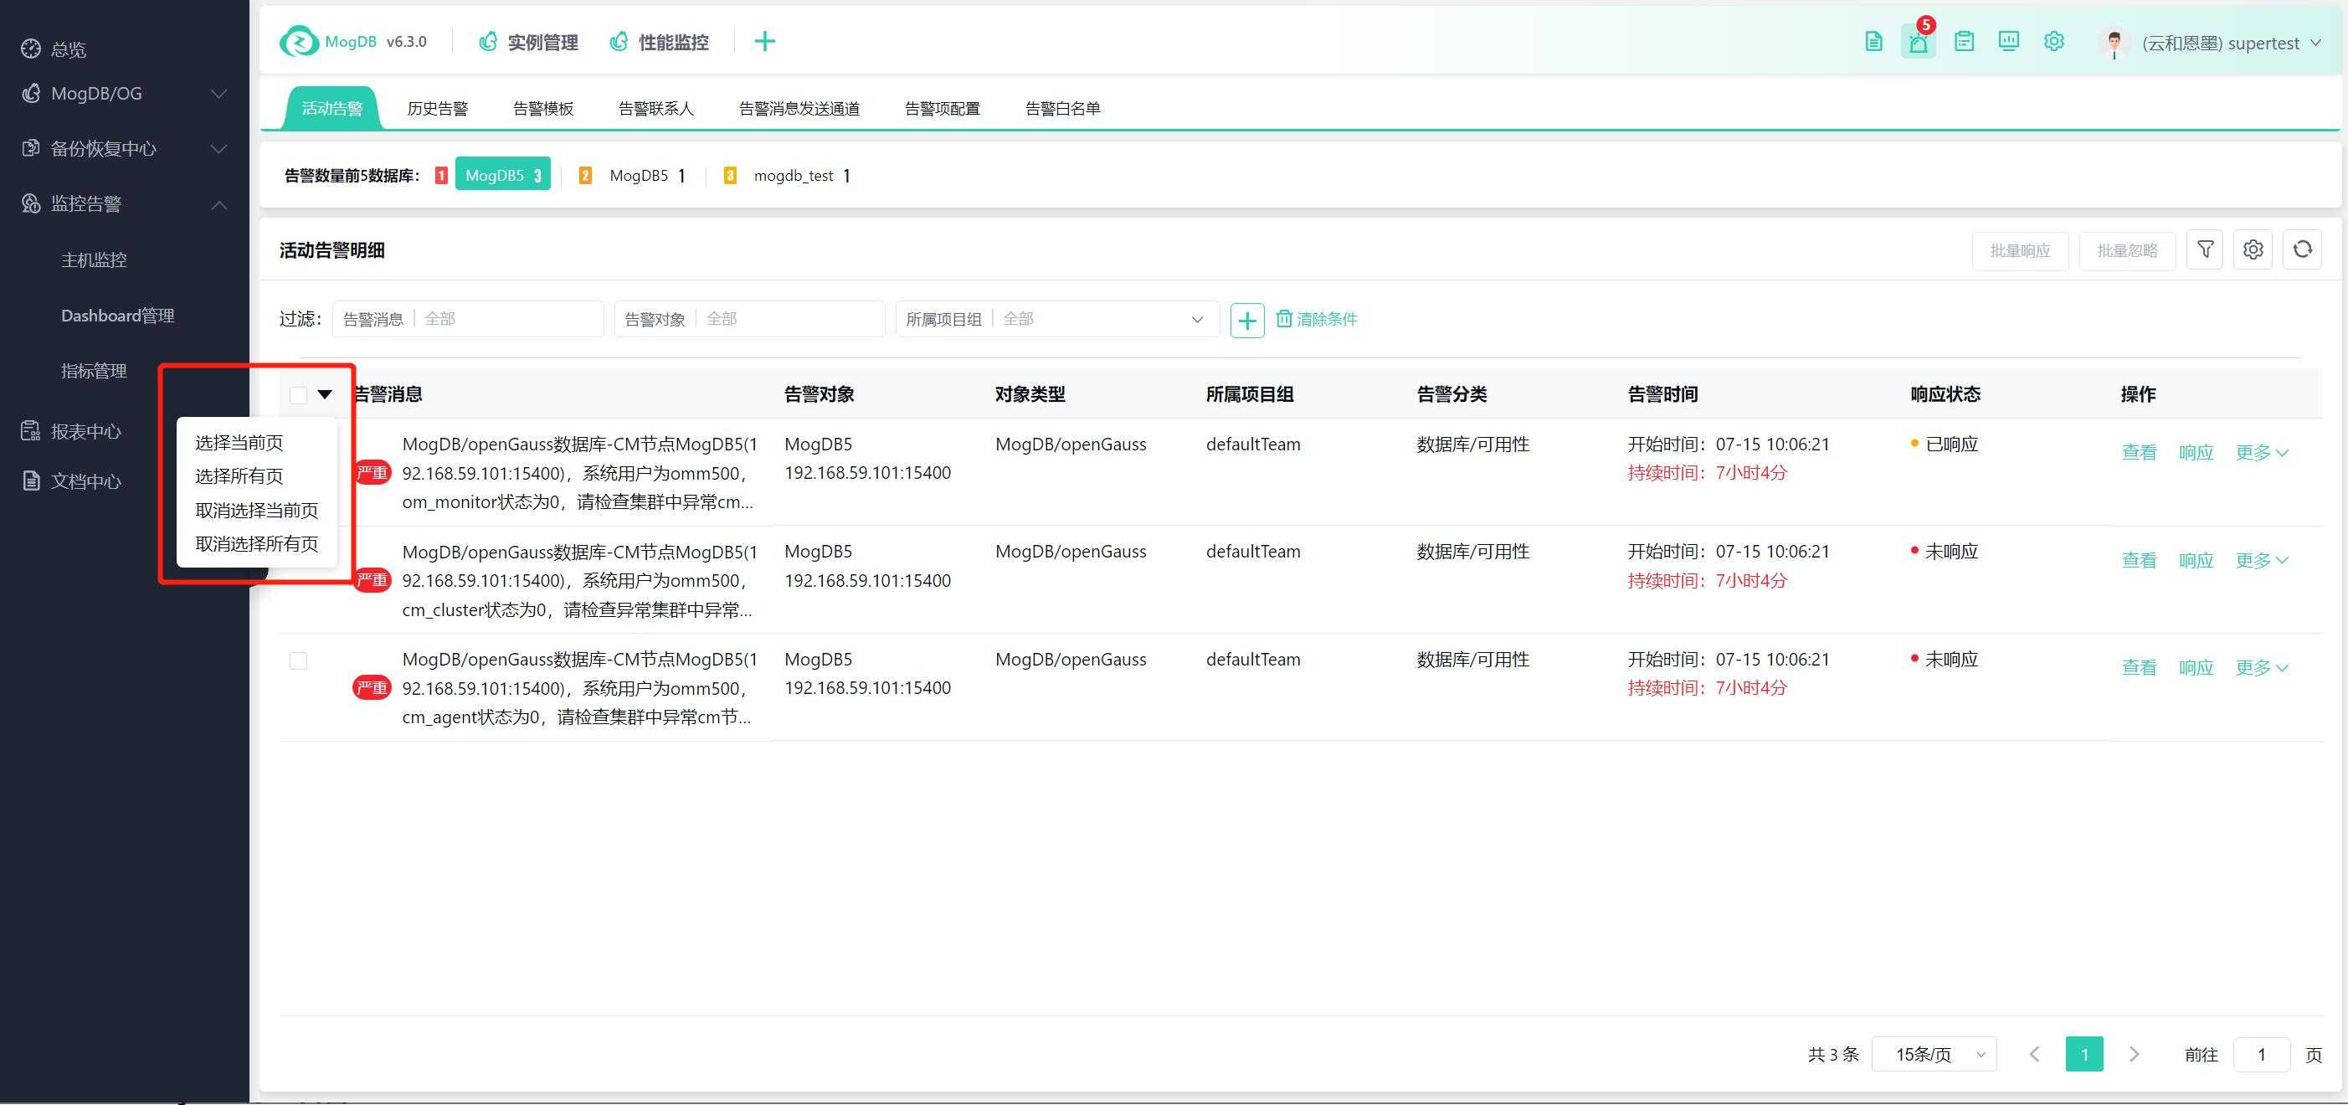This screenshot has height=1105, width=2348.
Task: Switch to the 告警项配置 tab
Action: (943, 109)
